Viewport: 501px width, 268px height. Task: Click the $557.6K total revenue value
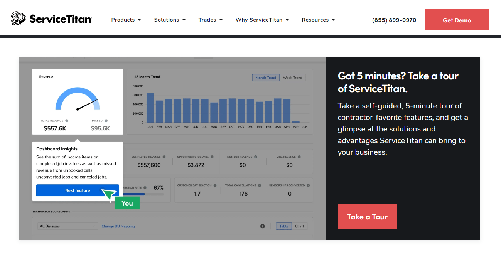coord(55,128)
